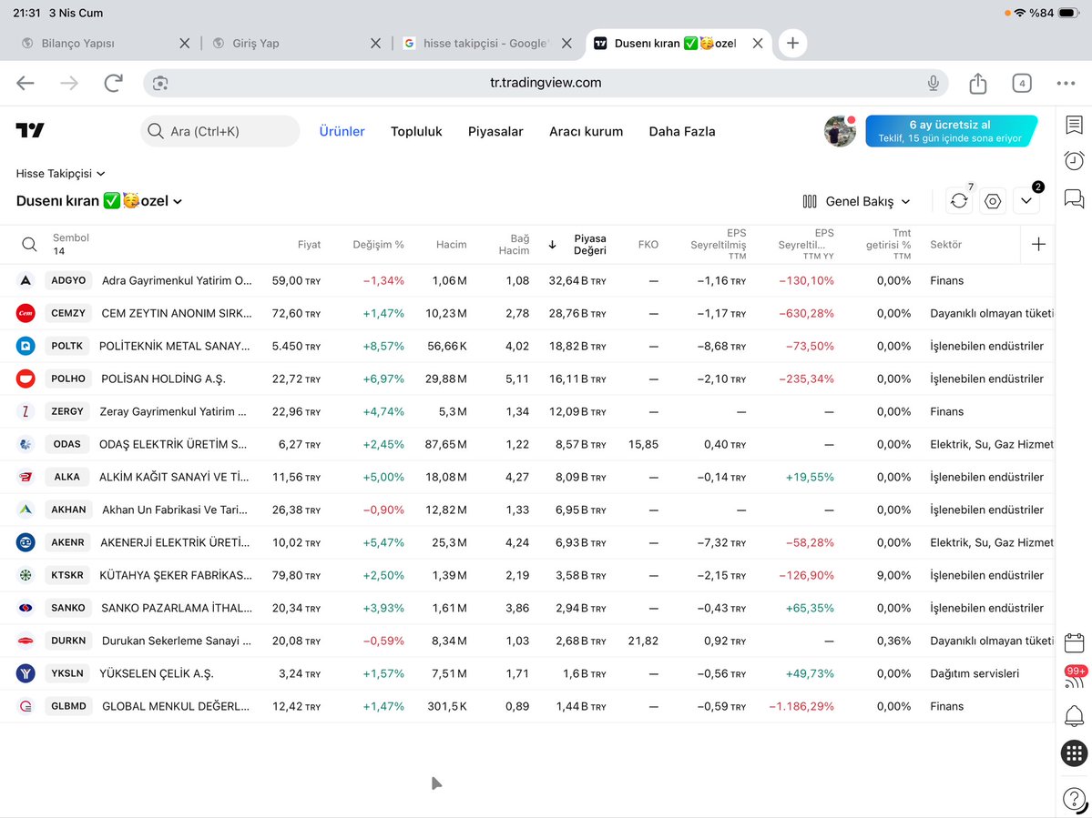The width and height of the screenshot is (1092, 818).
Task: Click the +8,57% change value for POLTK
Action: pyautogui.click(x=383, y=346)
